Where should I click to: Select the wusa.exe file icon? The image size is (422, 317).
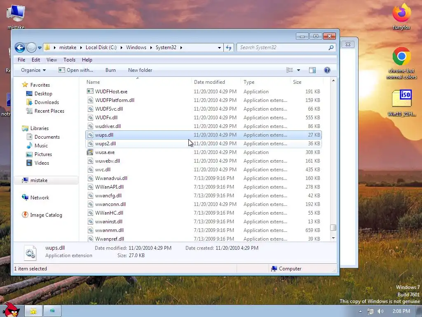(90, 152)
